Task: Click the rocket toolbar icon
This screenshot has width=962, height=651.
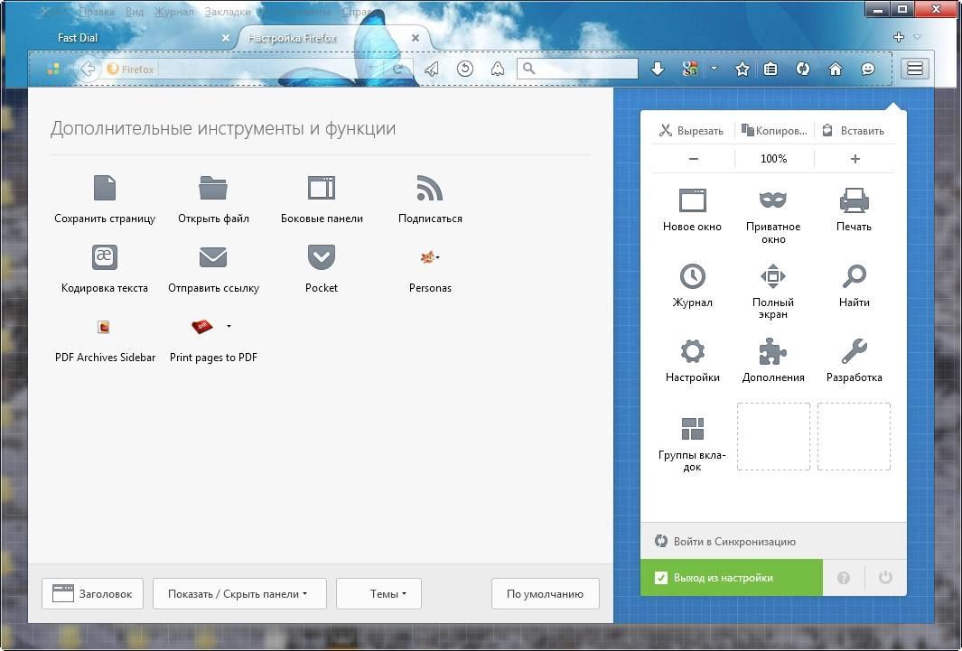Action: (x=498, y=69)
